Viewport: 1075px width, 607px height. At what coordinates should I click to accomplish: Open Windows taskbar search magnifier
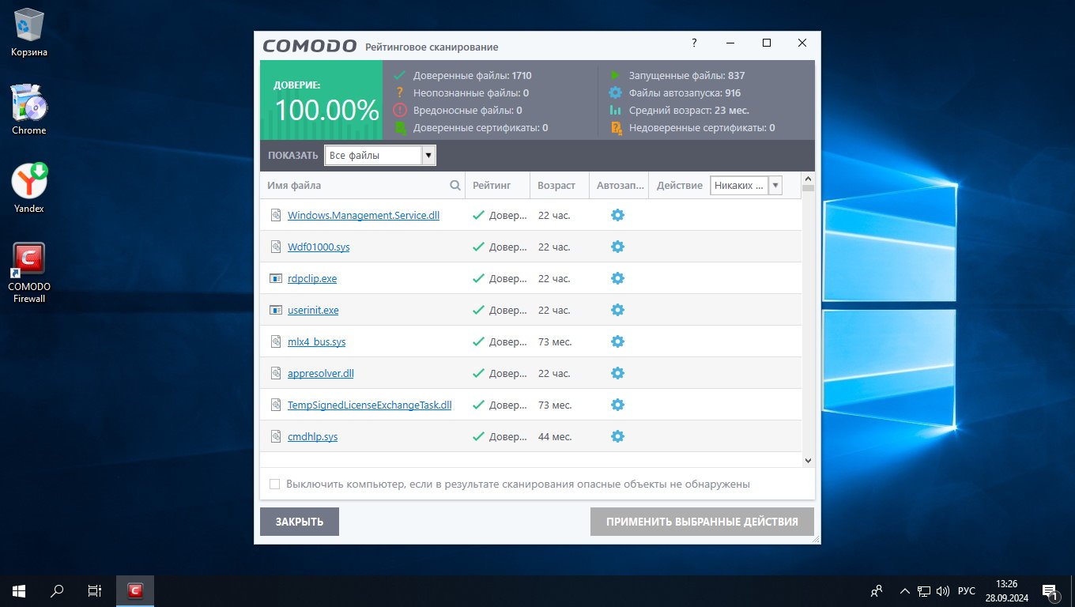(58, 590)
